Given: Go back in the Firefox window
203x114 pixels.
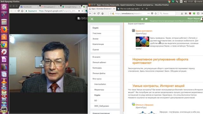Looking at the screenshot, I should [x=90, y=13].
